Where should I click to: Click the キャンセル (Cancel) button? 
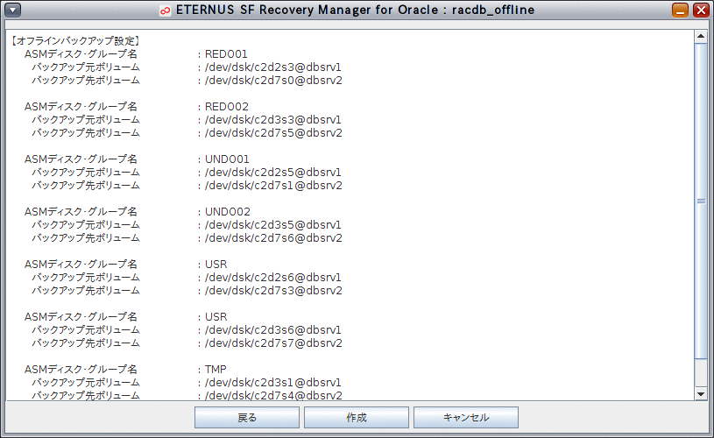point(466,418)
